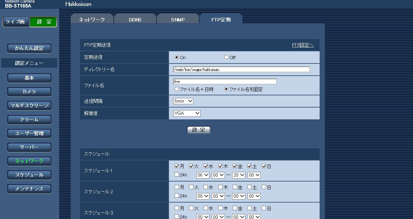Follow the FTP設定へ link
The height and width of the screenshot is (219, 413).
303,45
